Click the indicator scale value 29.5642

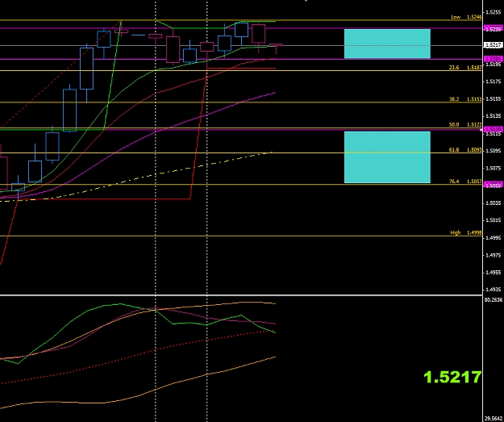[x=493, y=419]
